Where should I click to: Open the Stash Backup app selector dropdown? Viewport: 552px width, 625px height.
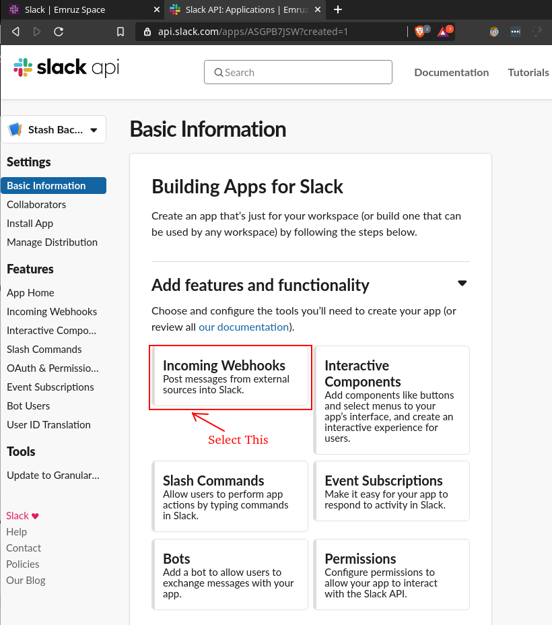54,130
